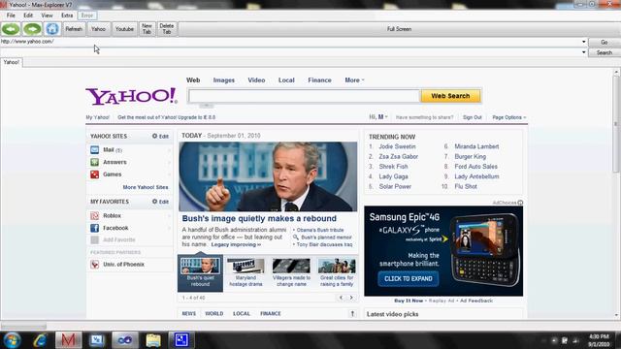Edit Yahoo! Sites gear icon
This screenshot has width=621, height=349.
(155, 136)
